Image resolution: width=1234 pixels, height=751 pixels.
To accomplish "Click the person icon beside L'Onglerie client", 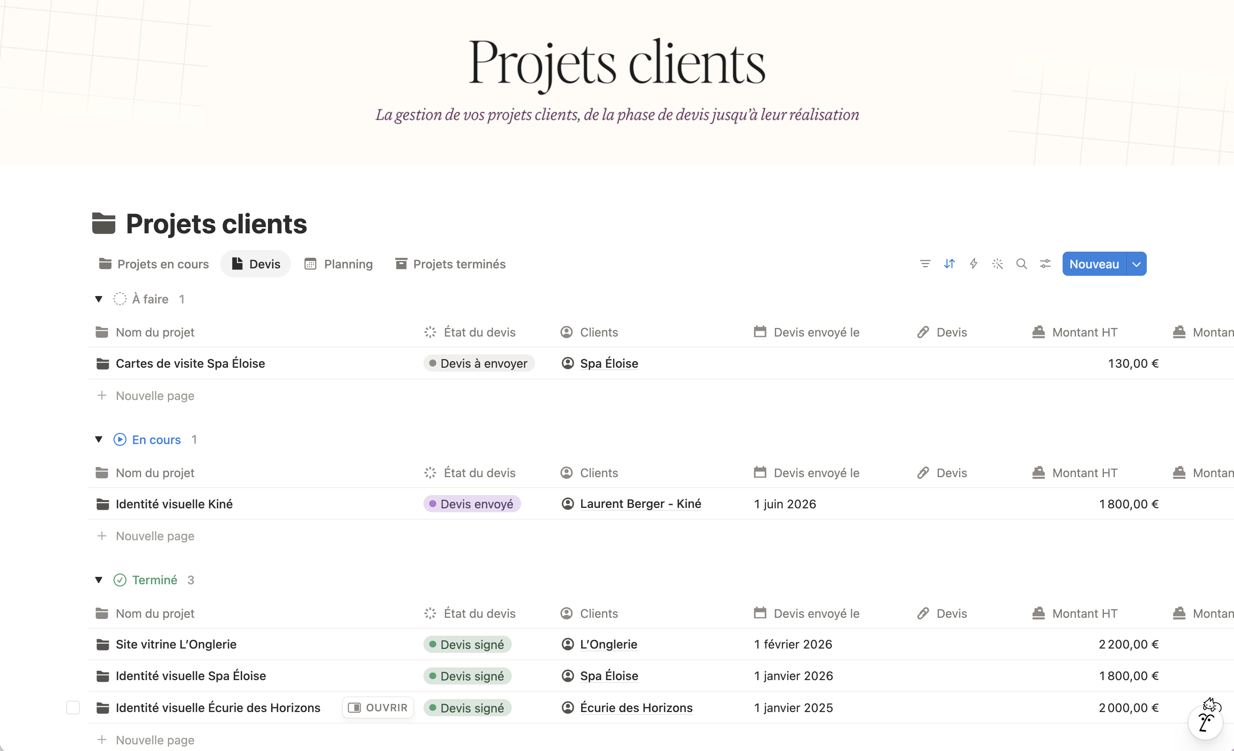I will [568, 644].
